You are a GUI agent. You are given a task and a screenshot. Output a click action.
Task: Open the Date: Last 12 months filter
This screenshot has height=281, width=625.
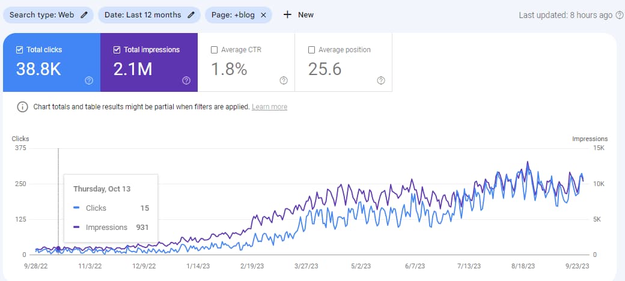(142, 15)
